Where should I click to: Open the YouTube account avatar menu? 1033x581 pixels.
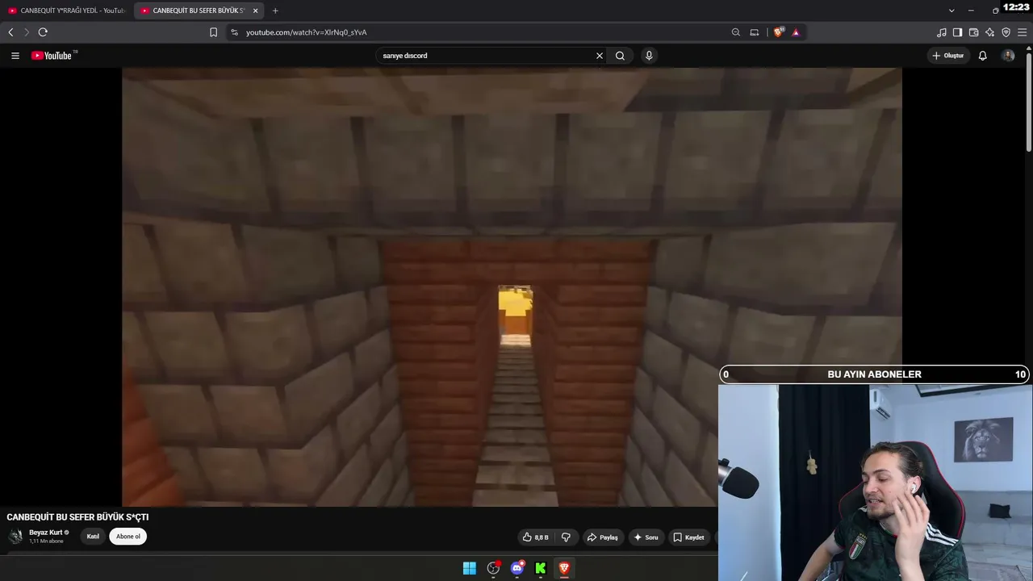pyautogui.click(x=1008, y=56)
